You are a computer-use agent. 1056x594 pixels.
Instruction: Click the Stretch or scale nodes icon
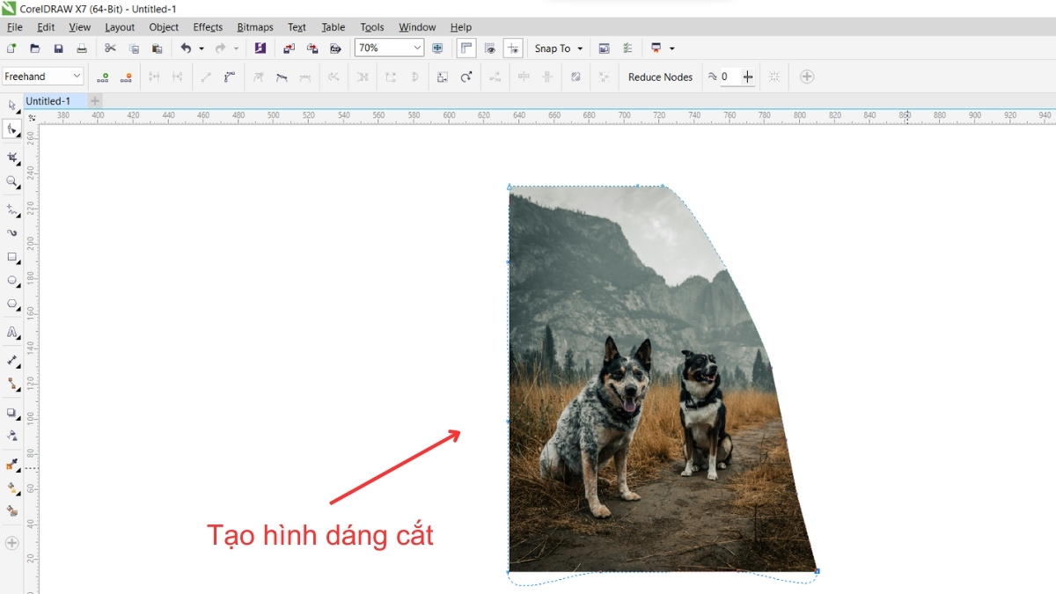(443, 77)
